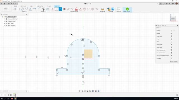Open the Constraints dropdown menu
Screen dimensions: 179x100
pyautogui.click(x=74, y=12)
